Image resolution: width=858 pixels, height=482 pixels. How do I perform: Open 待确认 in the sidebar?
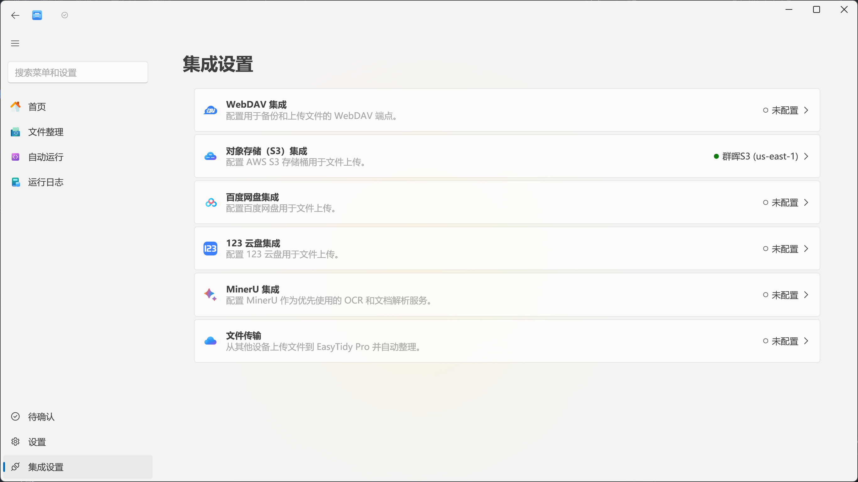pos(78,416)
